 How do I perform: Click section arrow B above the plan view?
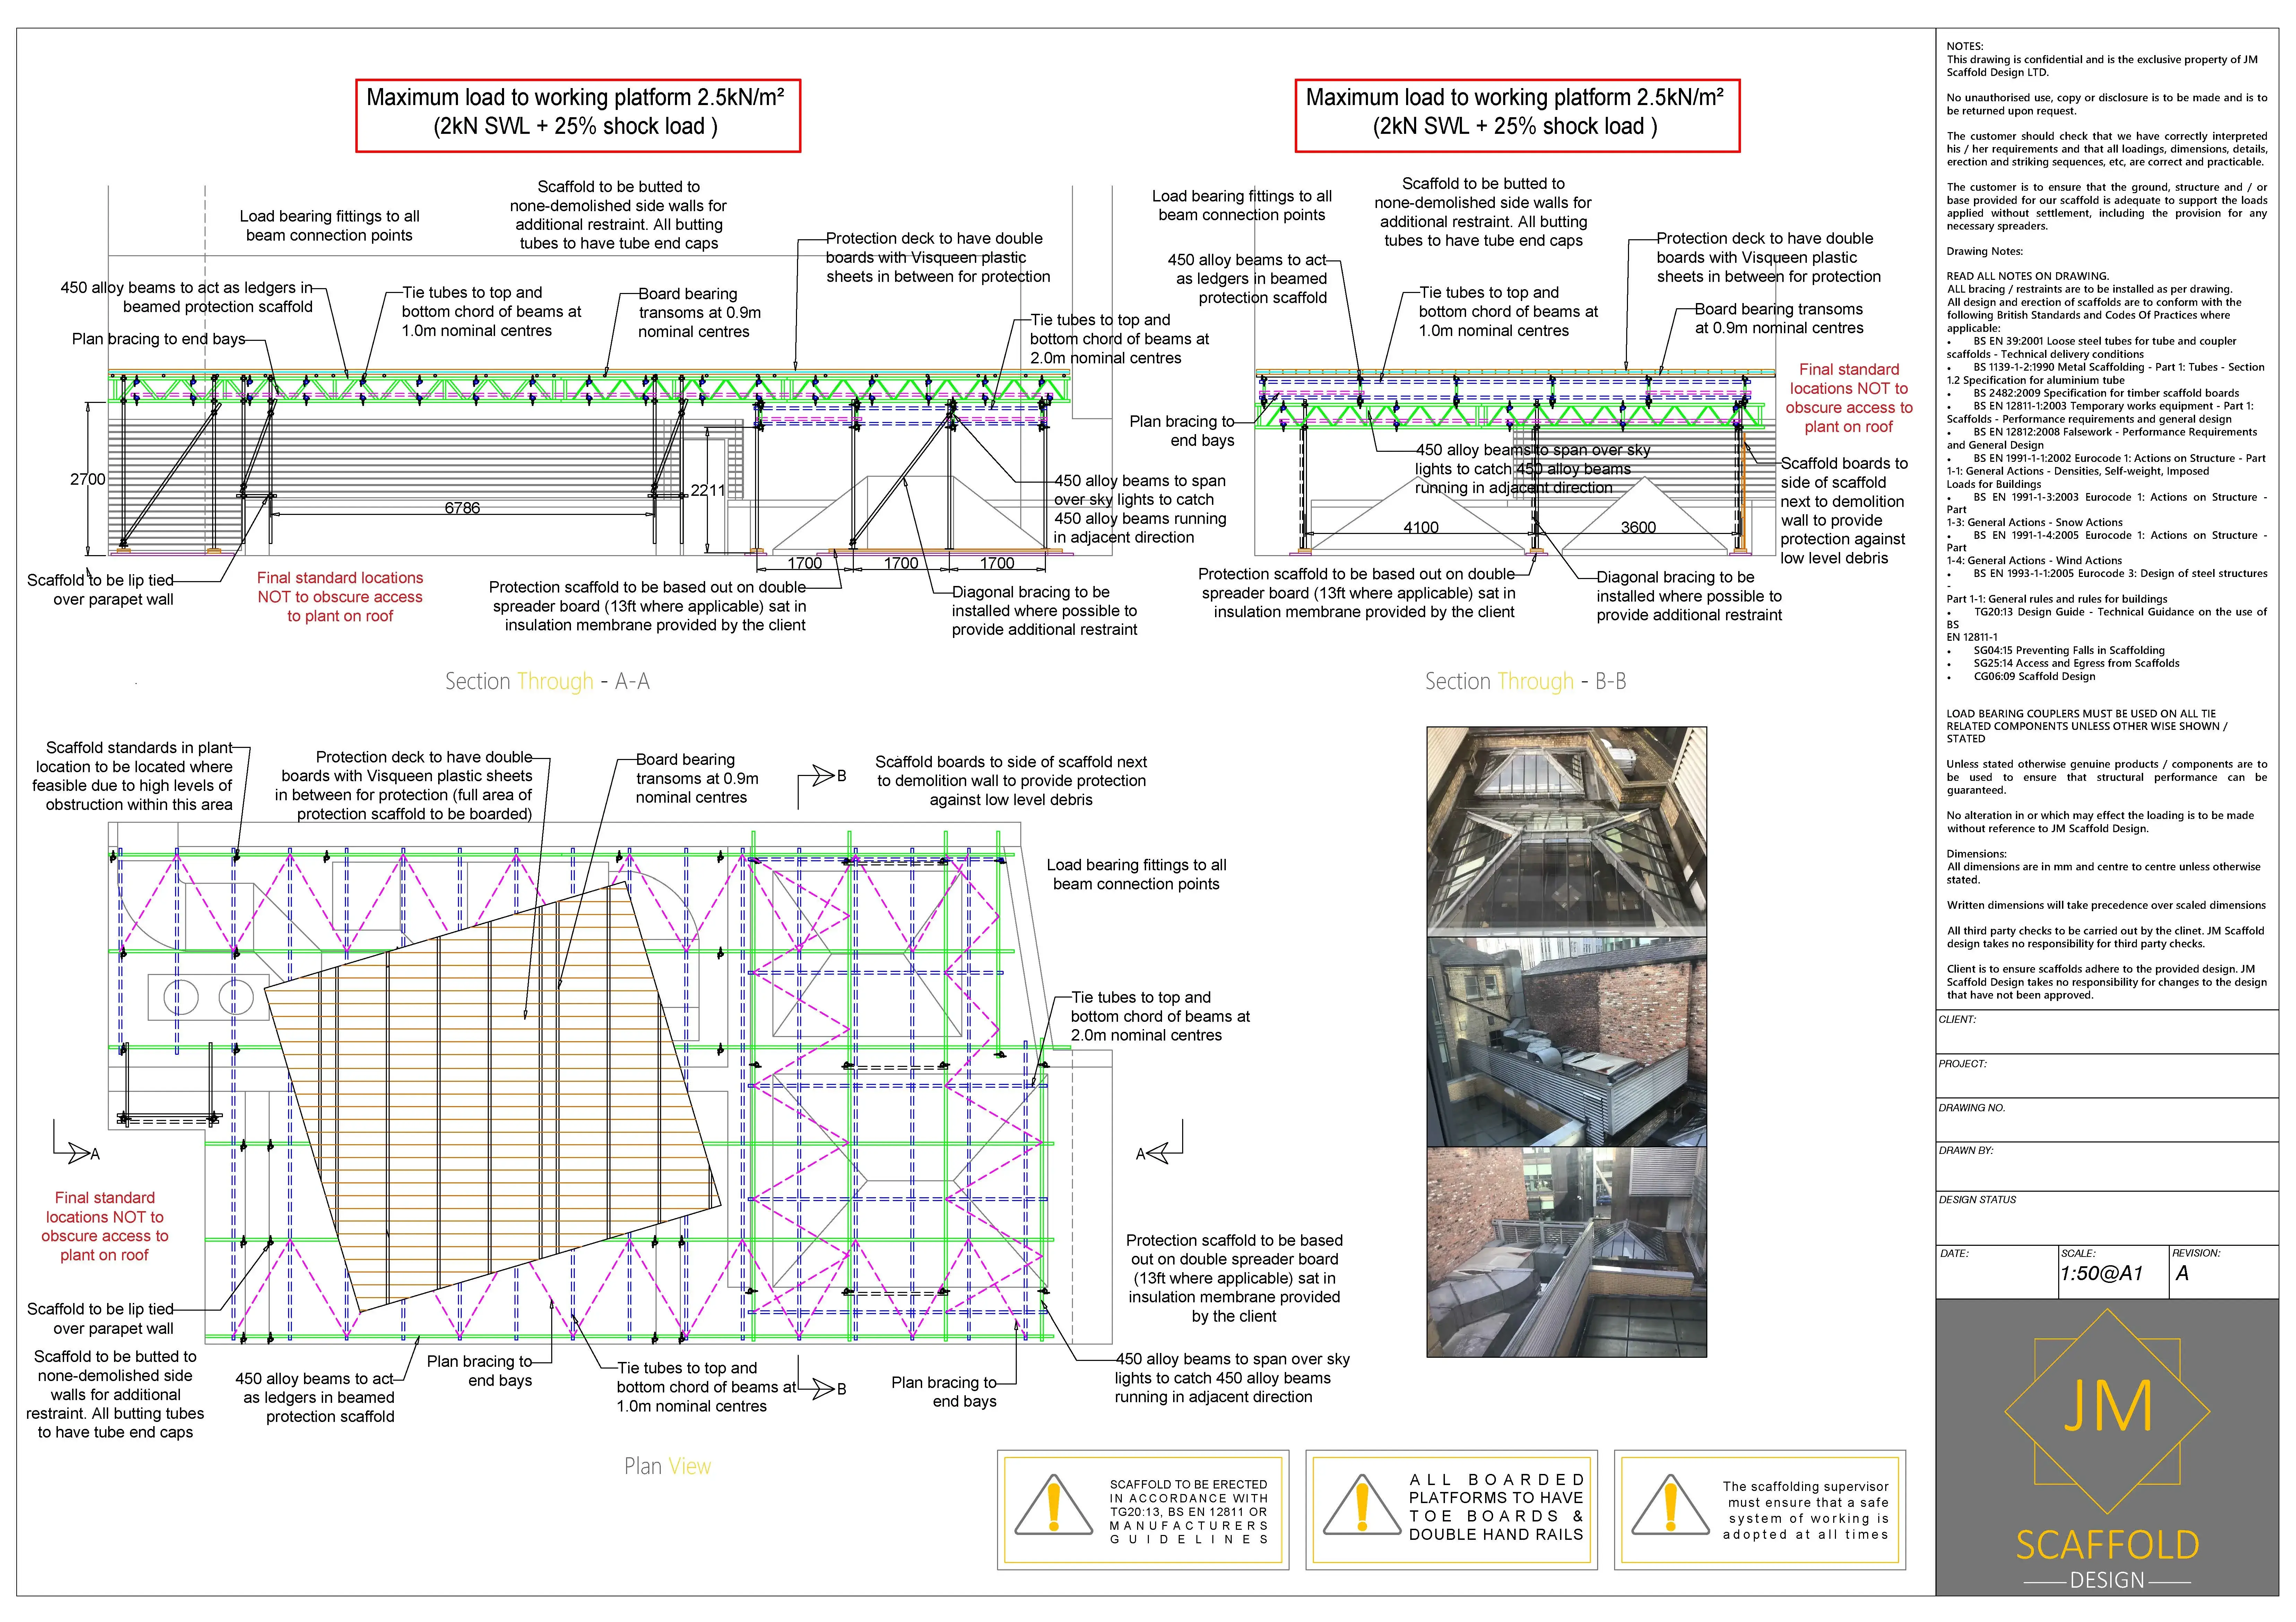click(823, 776)
